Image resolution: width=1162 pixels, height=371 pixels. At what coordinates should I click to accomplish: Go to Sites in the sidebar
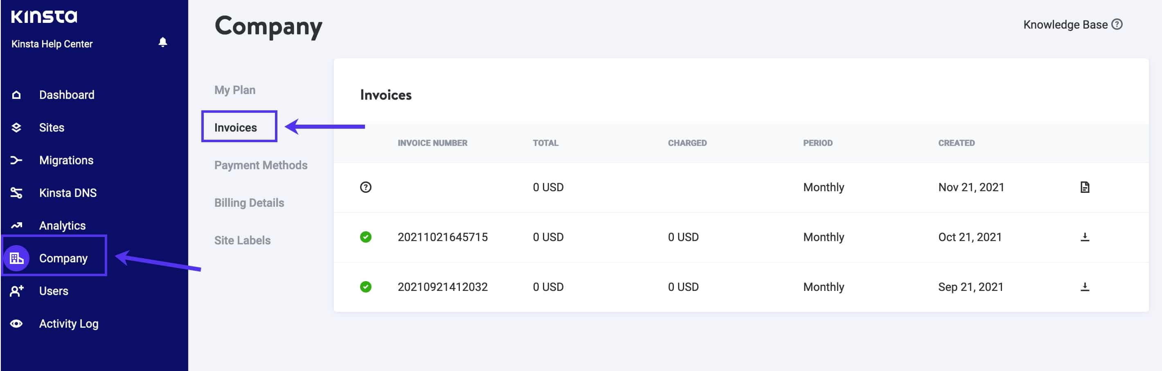[x=52, y=127]
